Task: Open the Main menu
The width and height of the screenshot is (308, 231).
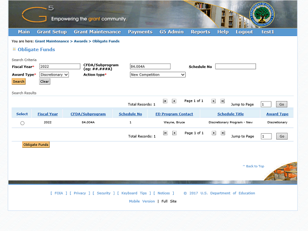Action: (x=24, y=32)
